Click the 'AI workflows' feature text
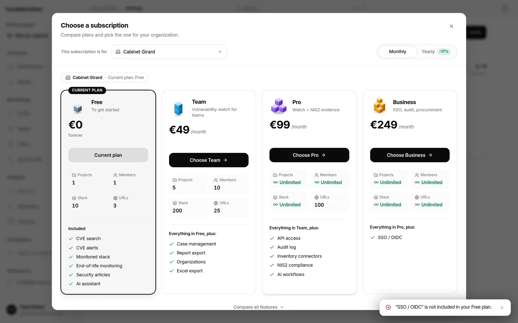 (x=291, y=275)
